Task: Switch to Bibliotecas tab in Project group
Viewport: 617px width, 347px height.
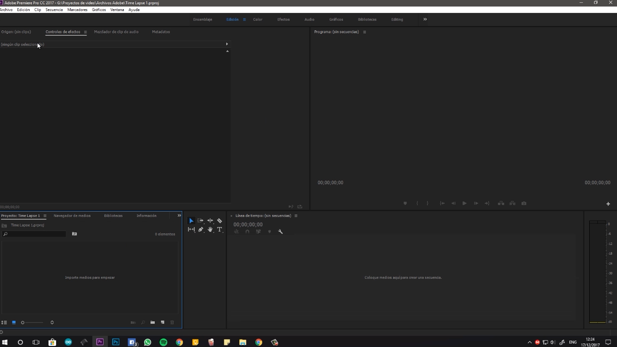Action: pyautogui.click(x=113, y=216)
